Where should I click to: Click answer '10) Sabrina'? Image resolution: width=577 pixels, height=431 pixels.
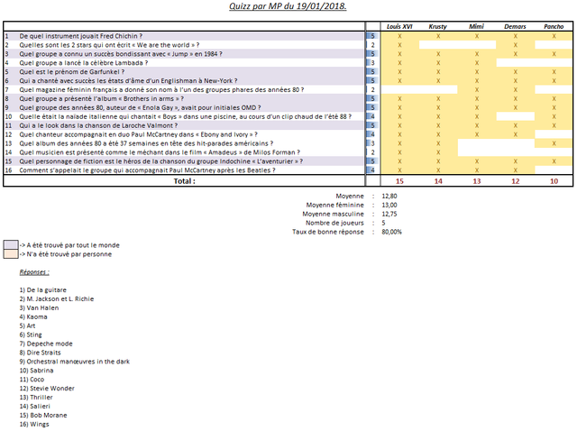36,371
